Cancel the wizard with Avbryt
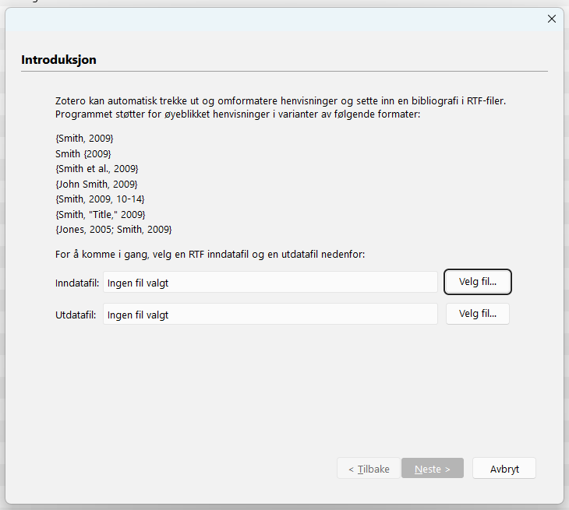Image resolution: width=569 pixels, height=510 pixels. point(504,468)
